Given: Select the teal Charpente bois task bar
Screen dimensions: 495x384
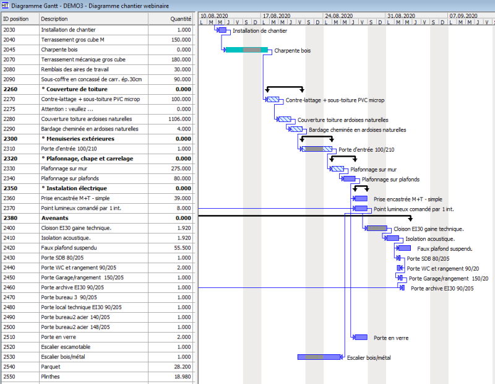Looking at the screenshot, I should [x=246, y=50].
